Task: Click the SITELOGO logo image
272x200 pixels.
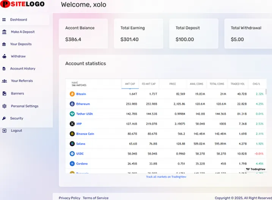Action: coord(22,4)
